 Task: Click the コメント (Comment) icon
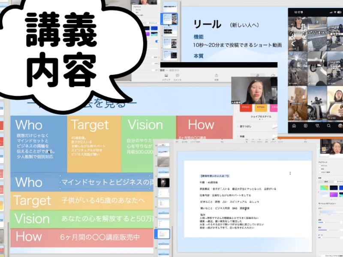177,76
